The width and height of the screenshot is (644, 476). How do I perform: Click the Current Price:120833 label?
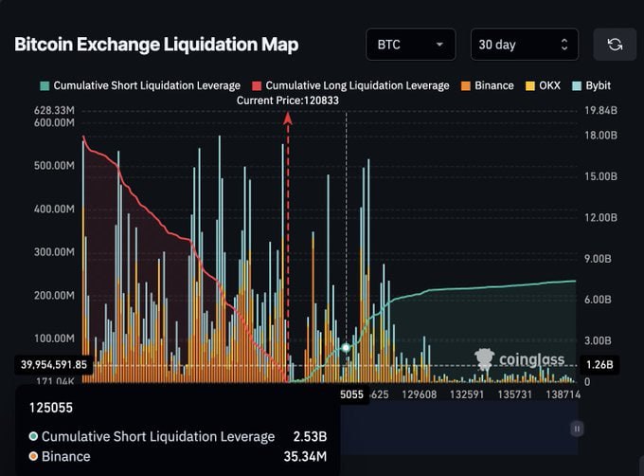pos(288,100)
